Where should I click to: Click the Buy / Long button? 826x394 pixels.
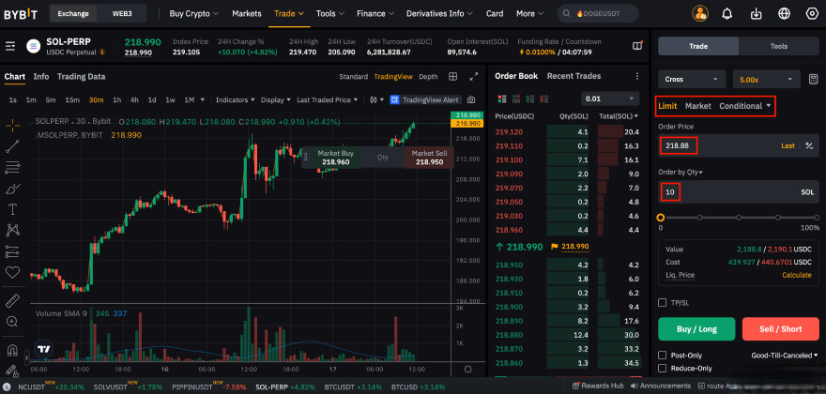(696, 328)
